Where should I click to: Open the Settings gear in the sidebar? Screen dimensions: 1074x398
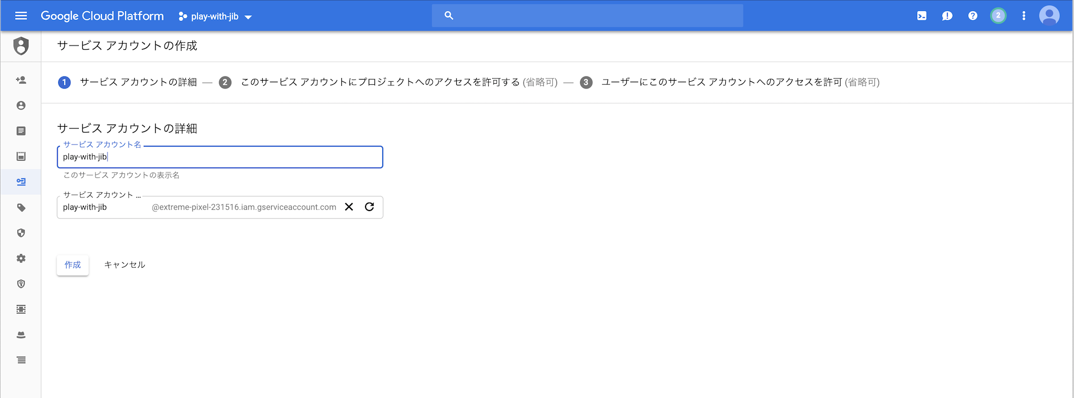click(21, 258)
